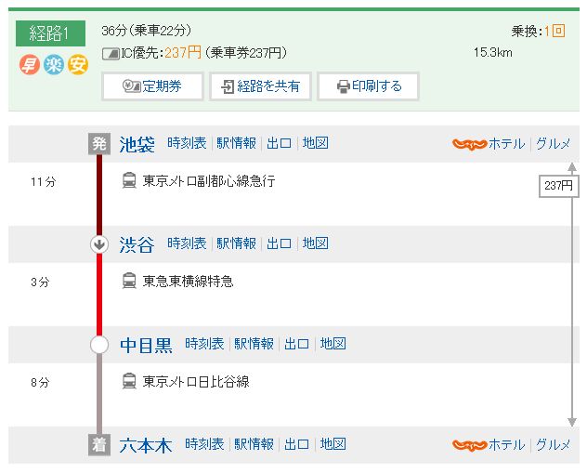Open 地図 map link for 池袋

[x=316, y=143]
